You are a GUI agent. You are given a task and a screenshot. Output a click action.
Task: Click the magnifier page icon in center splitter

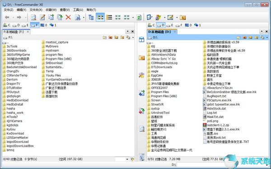click(142, 129)
